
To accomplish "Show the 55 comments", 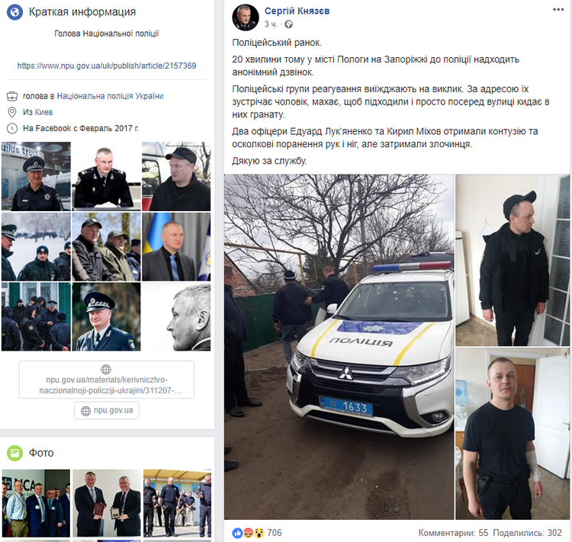I will 453,533.
